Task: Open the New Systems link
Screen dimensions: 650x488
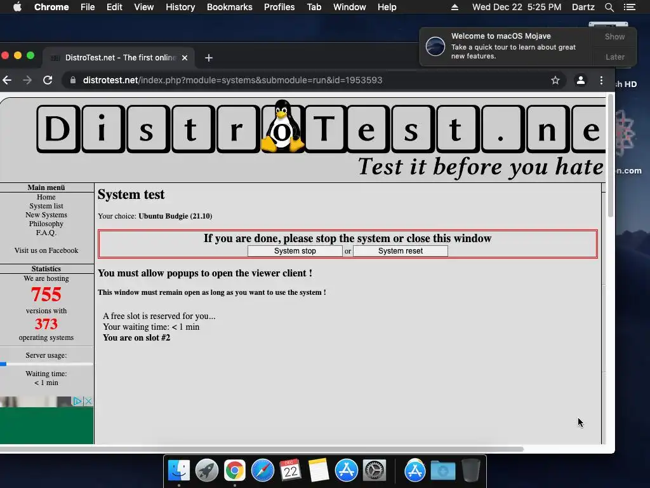Action: (x=46, y=215)
